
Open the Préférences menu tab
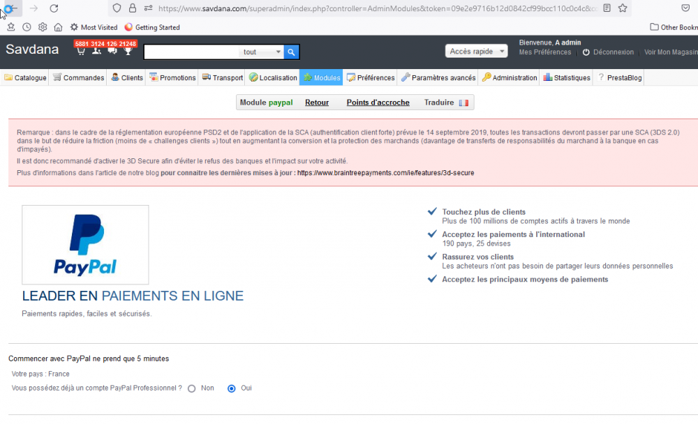(371, 77)
